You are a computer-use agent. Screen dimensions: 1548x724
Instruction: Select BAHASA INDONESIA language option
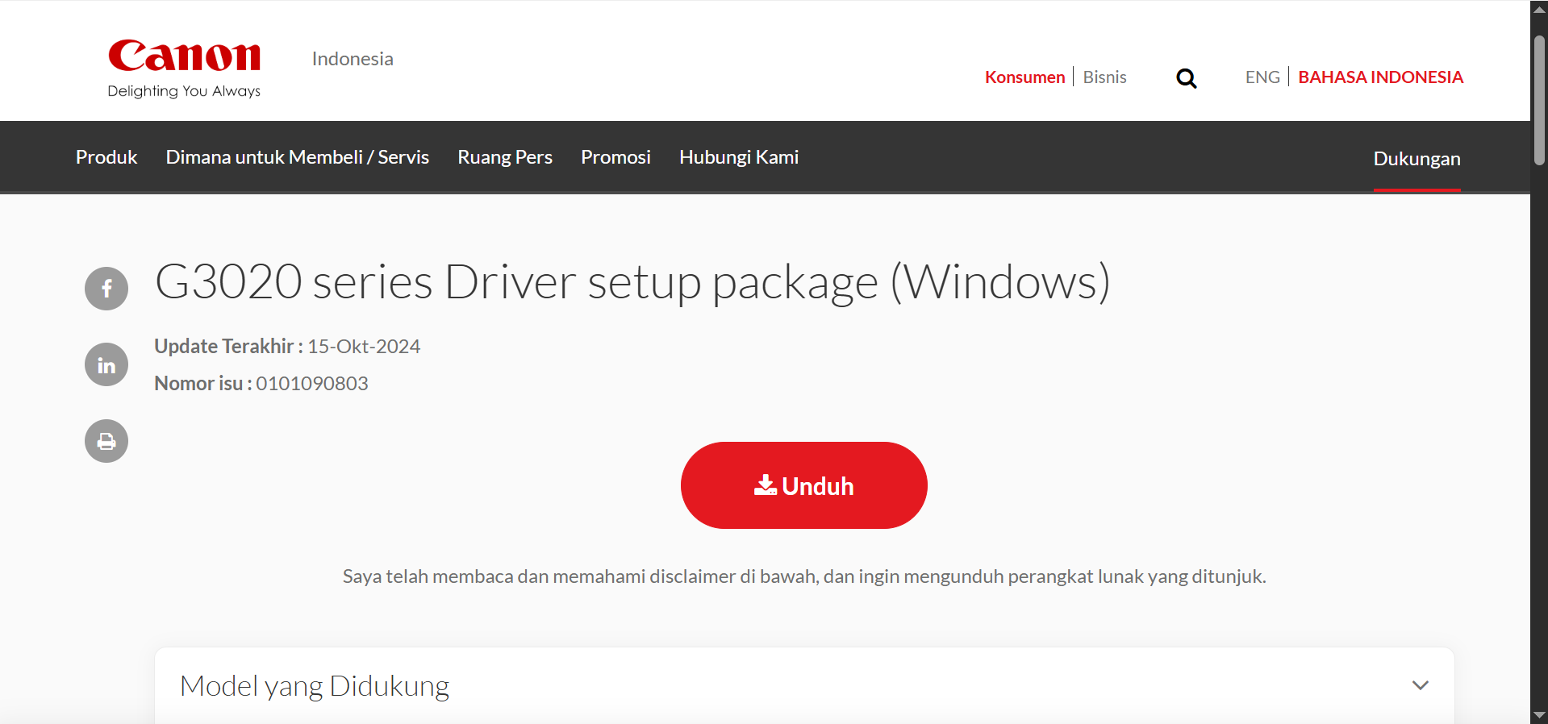pyautogui.click(x=1380, y=77)
